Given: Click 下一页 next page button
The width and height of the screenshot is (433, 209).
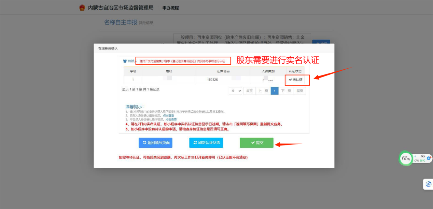Looking at the screenshot, I should click(286, 91).
